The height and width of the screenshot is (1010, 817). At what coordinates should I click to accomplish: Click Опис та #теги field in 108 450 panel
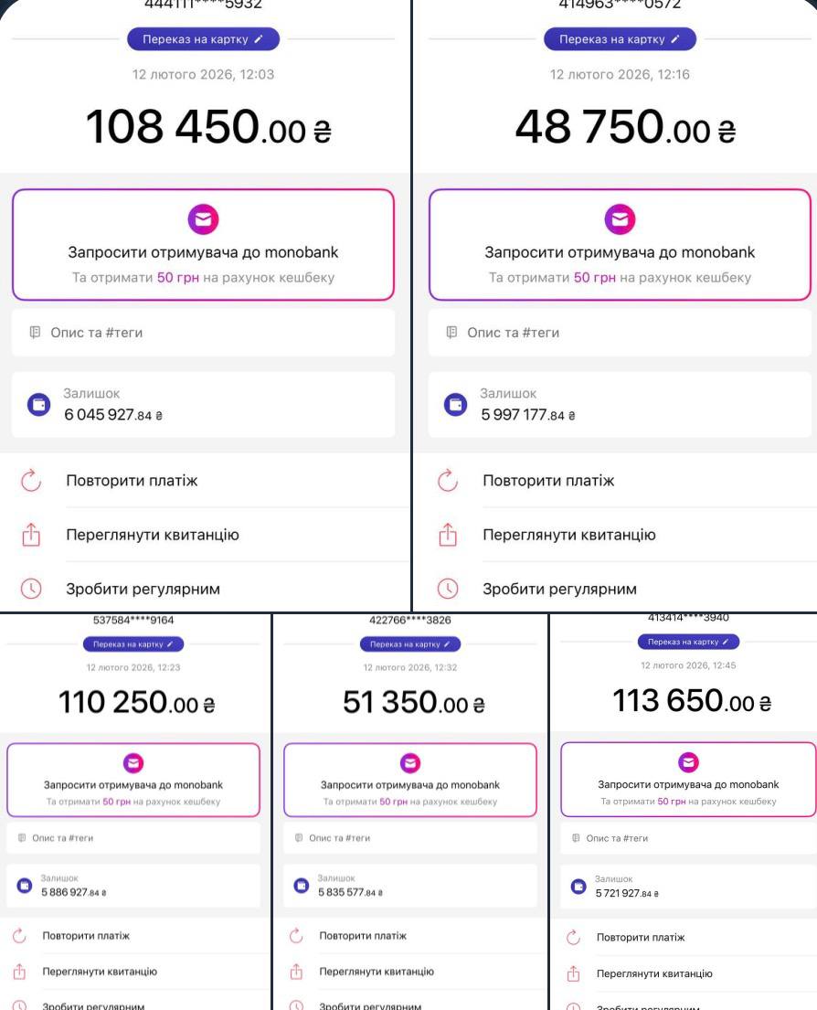[203, 333]
